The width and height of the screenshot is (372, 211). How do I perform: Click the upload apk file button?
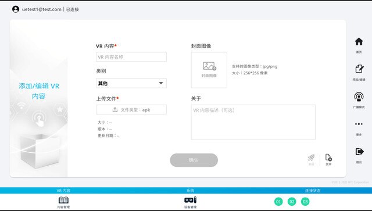131,110
